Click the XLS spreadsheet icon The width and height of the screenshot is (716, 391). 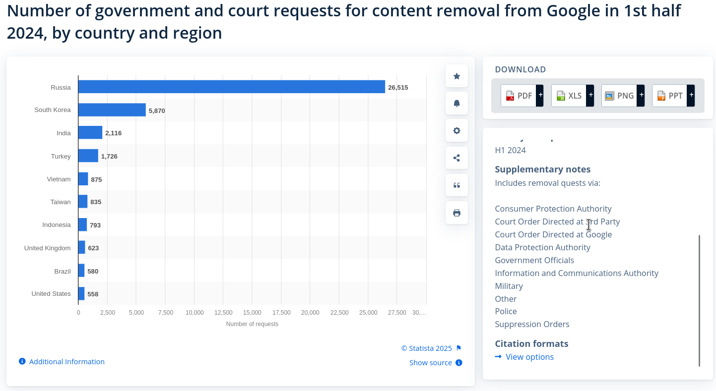[561, 96]
